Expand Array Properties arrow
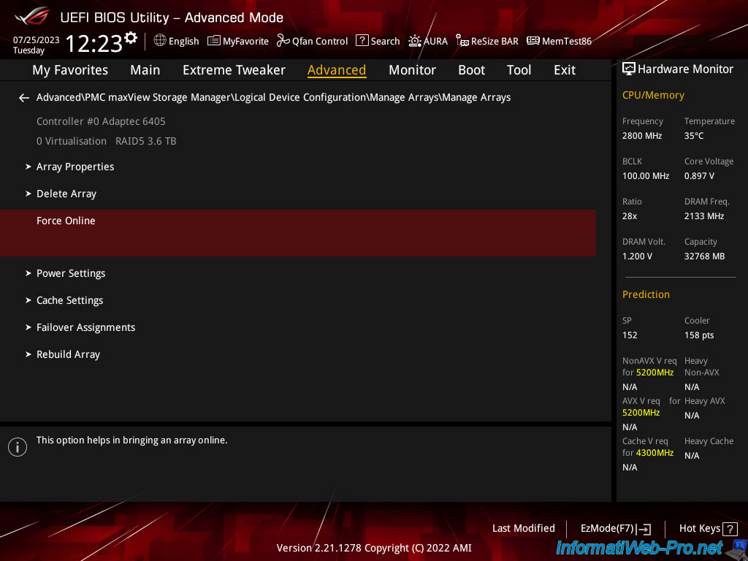748x561 pixels. (28, 167)
